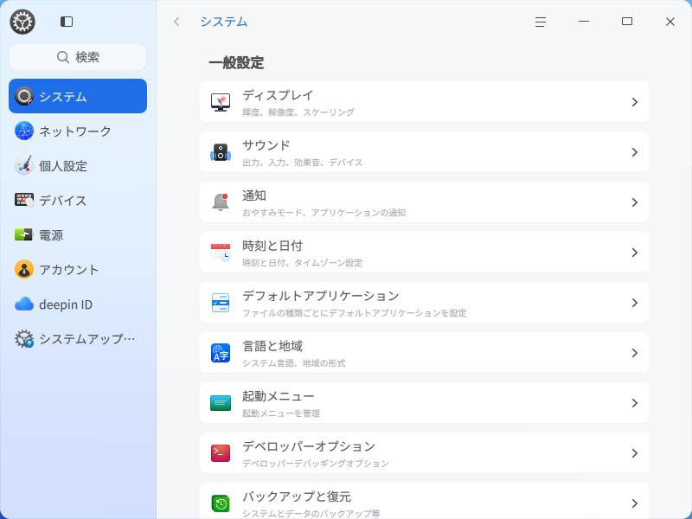Go back using the left arrow
The height and width of the screenshot is (519, 692).
coord(176,22)
